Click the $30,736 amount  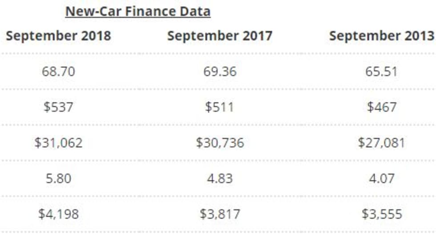[x=220, y=142]
